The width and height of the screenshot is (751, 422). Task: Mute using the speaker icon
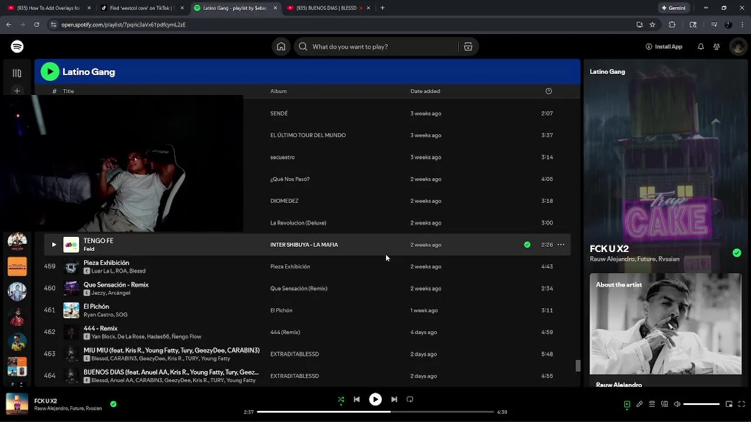tap(676, 404)
